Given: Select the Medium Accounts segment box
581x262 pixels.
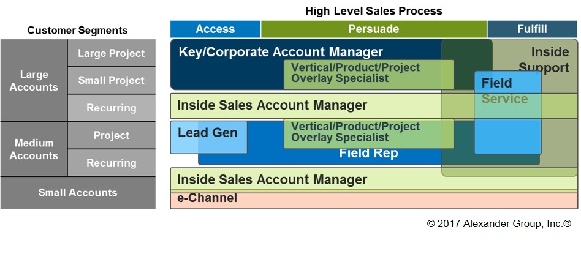Looking at the screenshot, I should coord(34,149).
